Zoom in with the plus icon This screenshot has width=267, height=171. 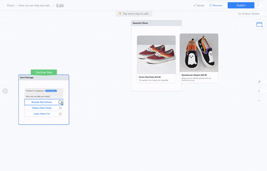click(x=259, y=91)
